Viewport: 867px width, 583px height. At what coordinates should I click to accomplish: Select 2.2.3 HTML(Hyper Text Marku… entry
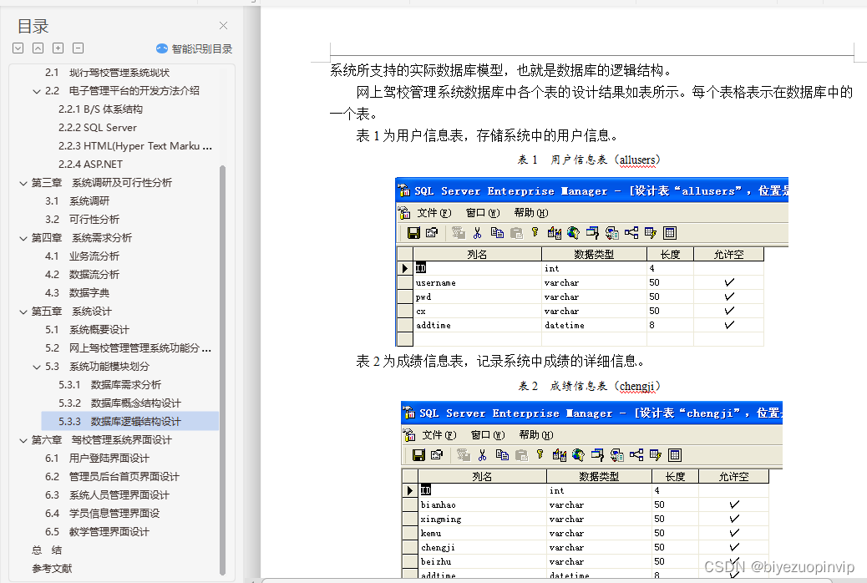pyautogui.click(x=135, y=146)
